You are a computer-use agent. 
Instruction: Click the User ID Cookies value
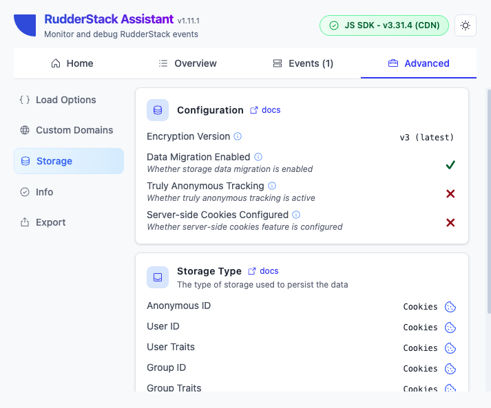(x=420, y=328)
